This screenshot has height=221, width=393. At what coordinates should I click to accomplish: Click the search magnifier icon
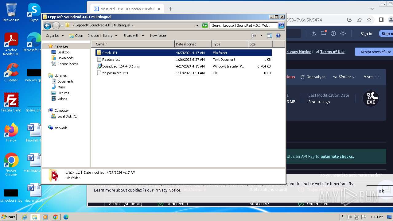click(281, 25)
